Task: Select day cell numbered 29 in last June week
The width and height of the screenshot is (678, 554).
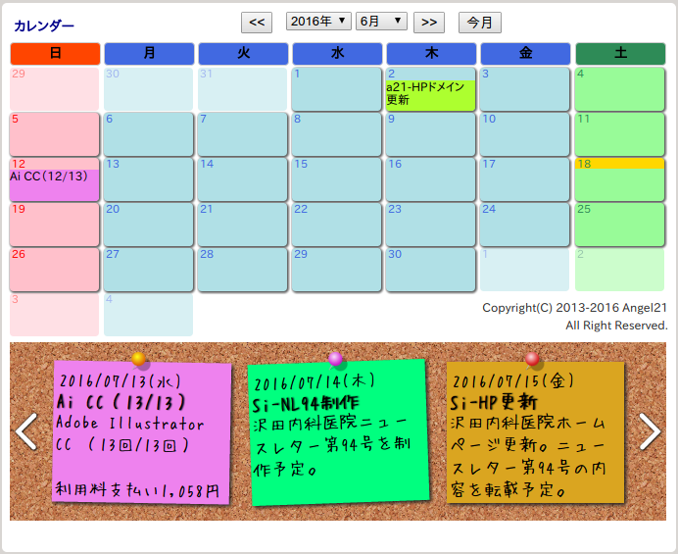Action: pos(336,270)
